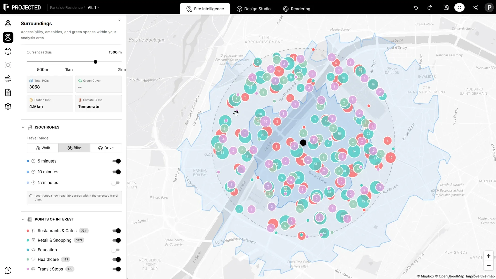Screen dimensions: 496x279
Task: Click the PROJECTED logo
Action: [22, 7]
